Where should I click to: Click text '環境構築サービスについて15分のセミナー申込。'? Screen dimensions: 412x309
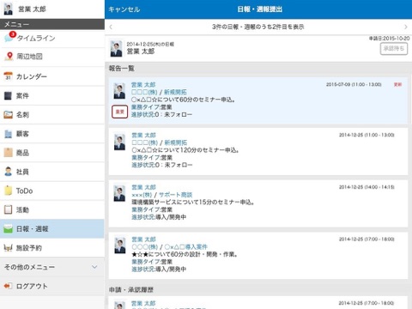coord(193,203)
